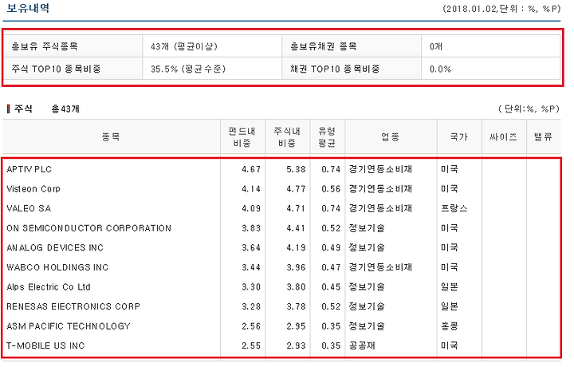Viewport: 574px width, 367px height.
Task: Click the 총43개 stock count label
Action: point(65,109)
